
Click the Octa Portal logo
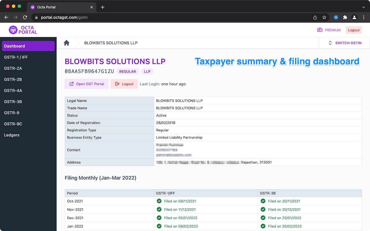[23, 30]
